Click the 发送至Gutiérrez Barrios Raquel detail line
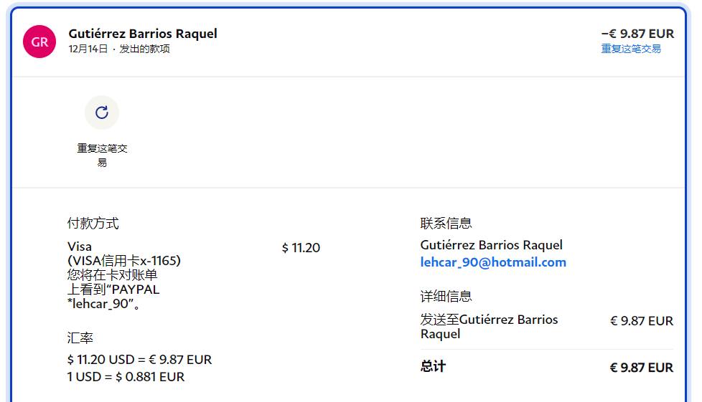Screen dimensions: 702x402 point(489,327)
